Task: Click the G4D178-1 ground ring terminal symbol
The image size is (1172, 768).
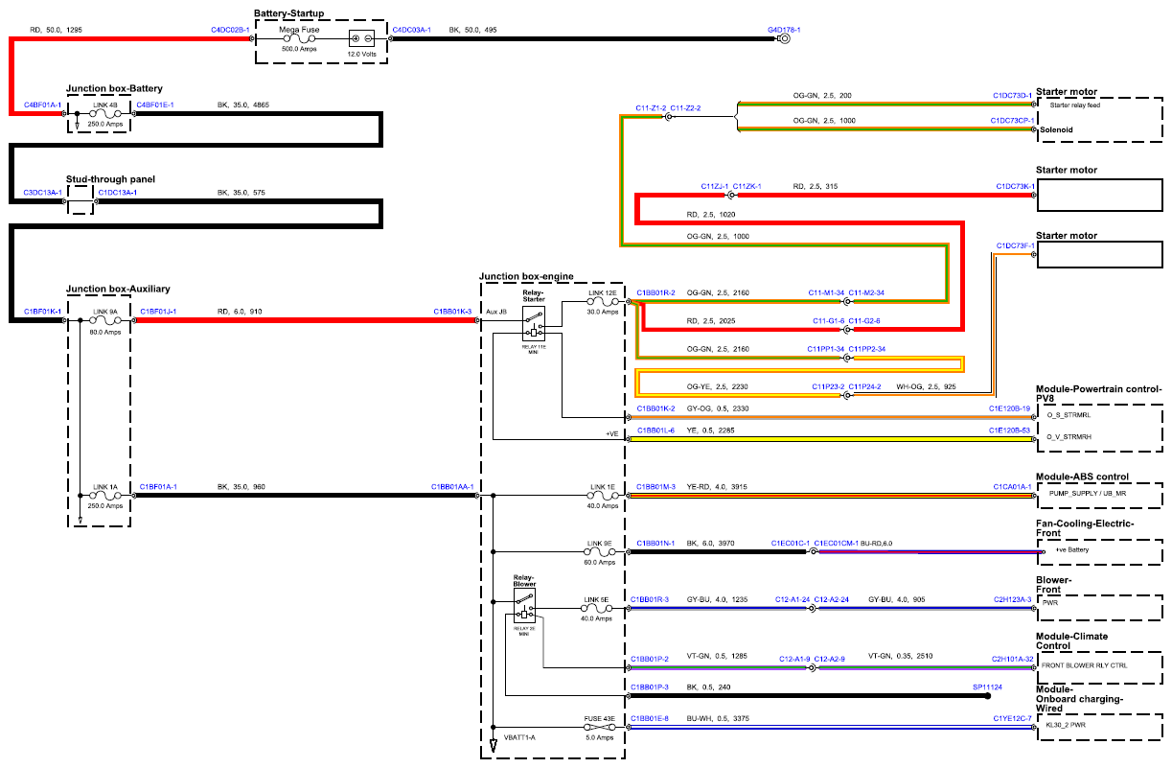Action: [x=783, y=40]
